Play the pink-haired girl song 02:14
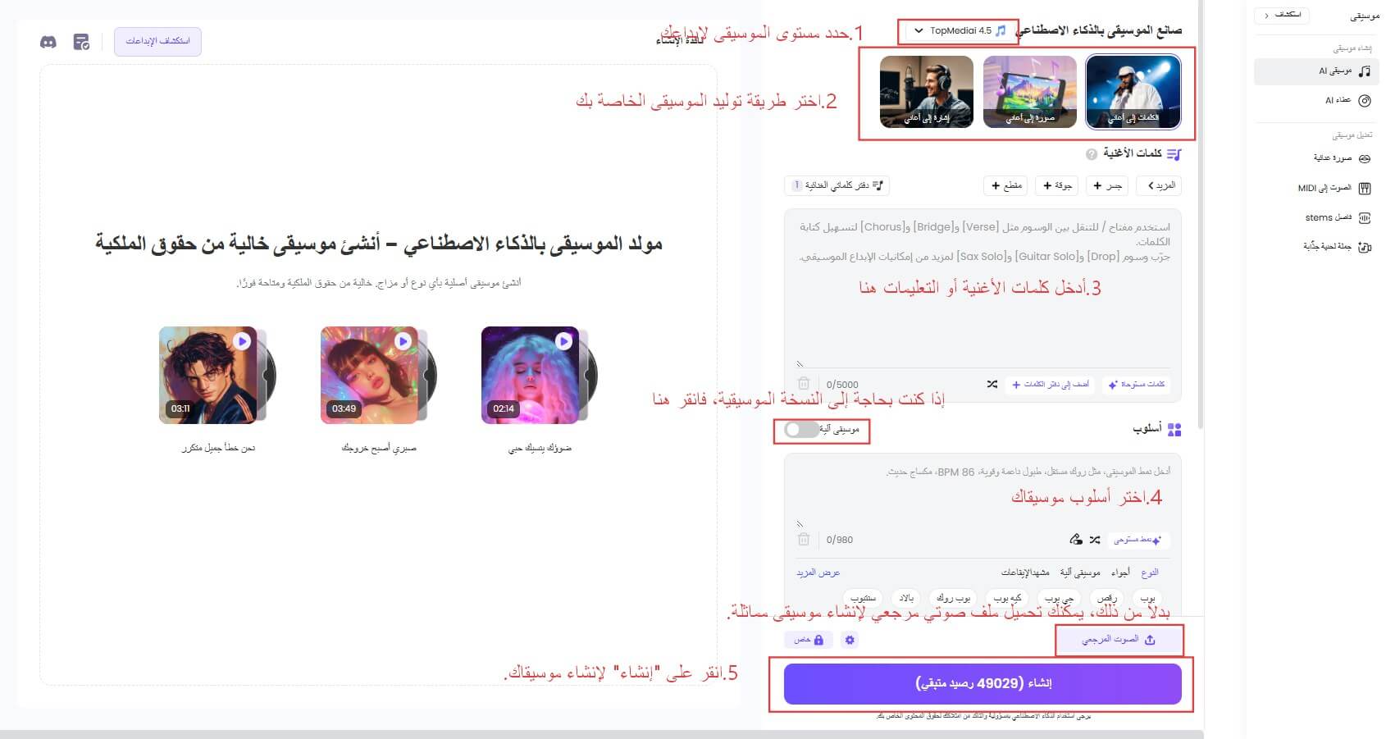The width and height of the screenshot is (1386, 739). pyautogui.click(x=564, y=340)
